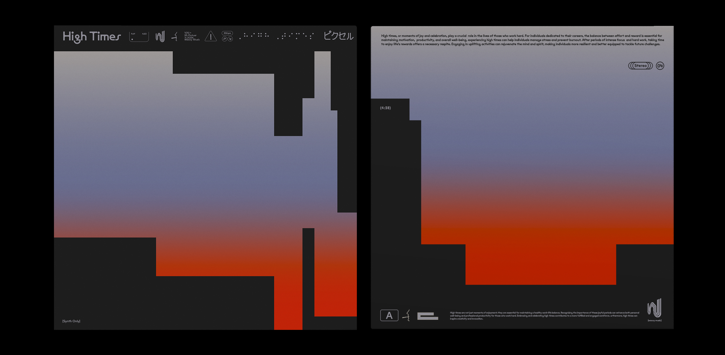725x355 pixels.
Task: Click the (4:38) duration label
Action: 385,108
